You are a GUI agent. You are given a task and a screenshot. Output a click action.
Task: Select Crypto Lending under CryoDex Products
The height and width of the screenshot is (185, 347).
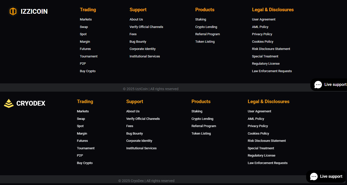pyautogui.click(x=202, y=119)
